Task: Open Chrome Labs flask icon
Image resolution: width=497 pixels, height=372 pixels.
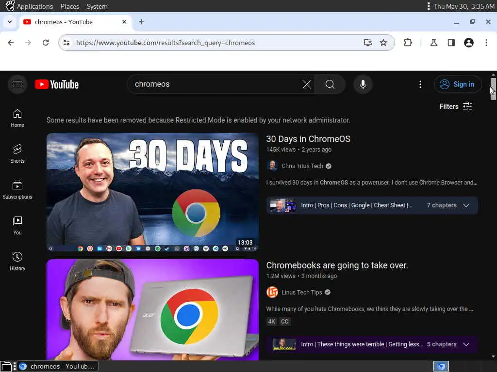Action: point(433,43)
